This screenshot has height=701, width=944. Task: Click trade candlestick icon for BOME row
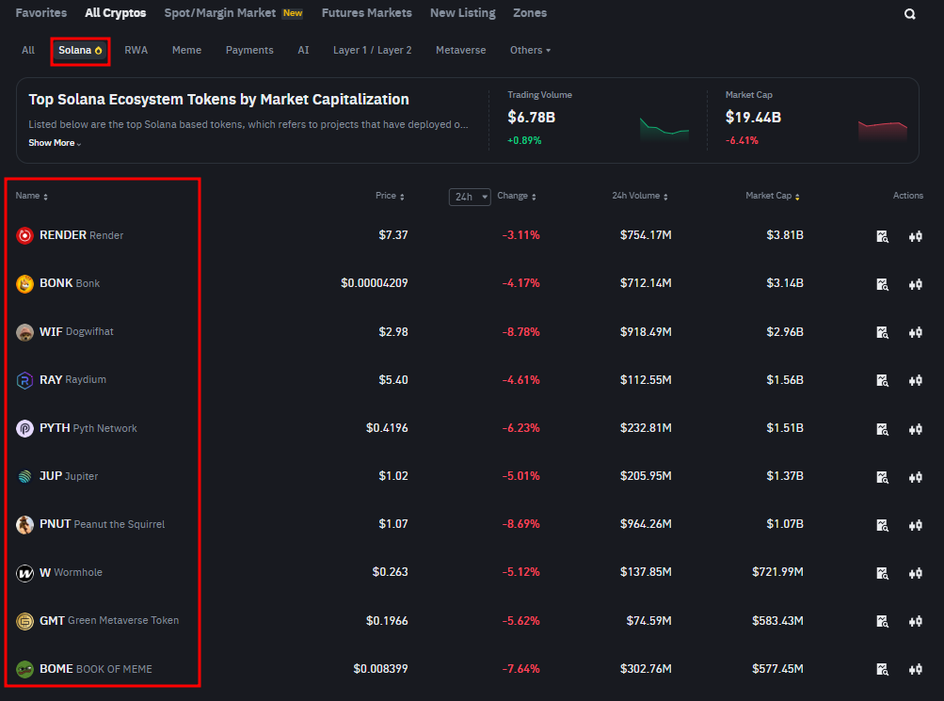click(916, 670)
